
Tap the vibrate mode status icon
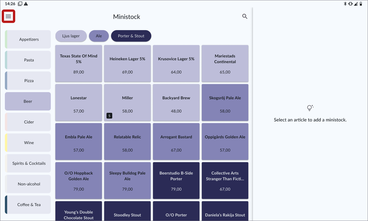tap(350, 4)
